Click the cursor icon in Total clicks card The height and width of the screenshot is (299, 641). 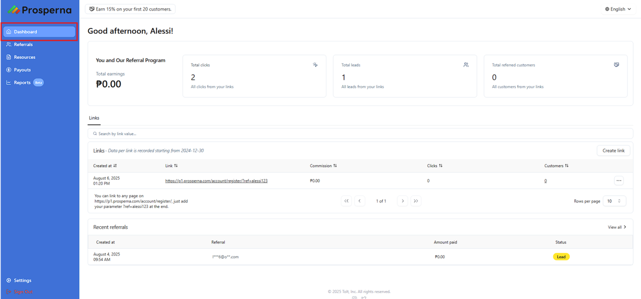(315, 65)
